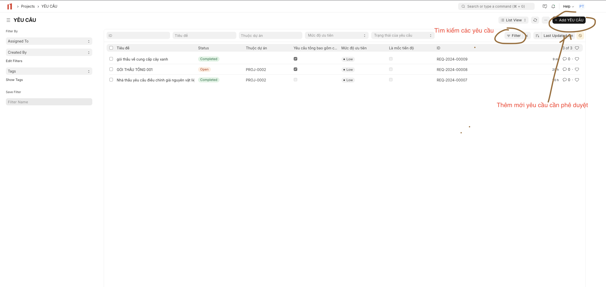Open the Help menu
606x287 pixels.
(568, 6)
